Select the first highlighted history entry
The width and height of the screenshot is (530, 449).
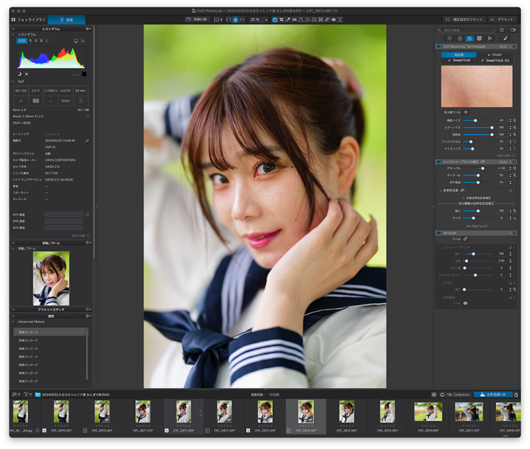pos(50,332)
